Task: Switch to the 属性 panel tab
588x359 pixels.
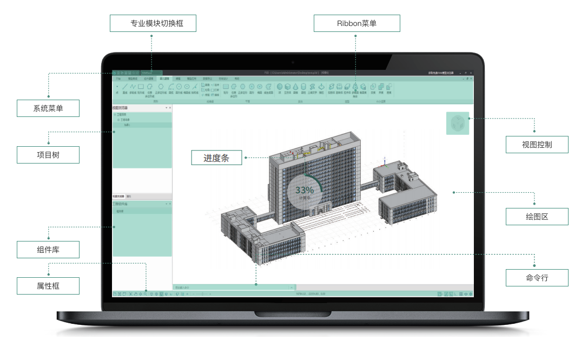Action: coord(129,196)
